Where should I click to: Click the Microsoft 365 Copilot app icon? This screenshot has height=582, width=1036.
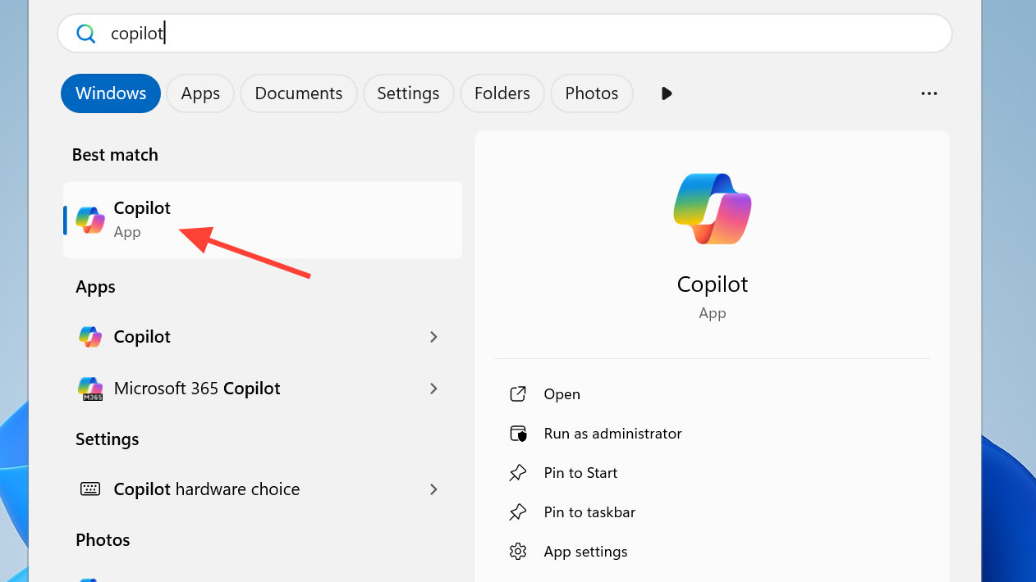(x=90, y=389)
